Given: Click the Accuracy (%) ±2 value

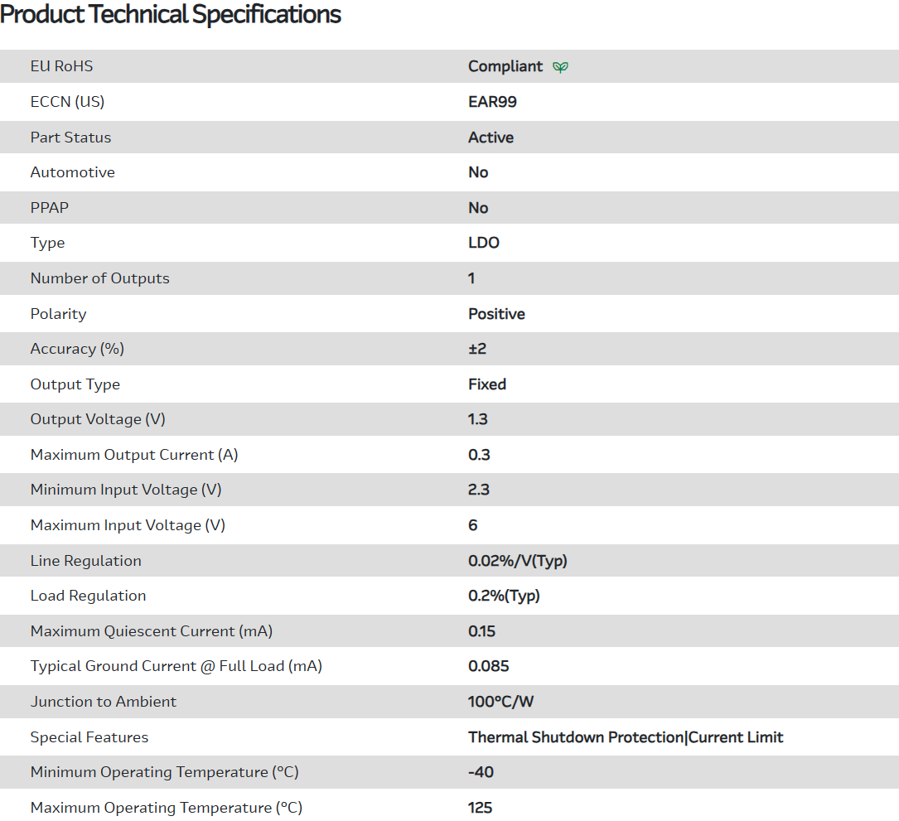Looking at the screenshot, I should pos(477,349).
